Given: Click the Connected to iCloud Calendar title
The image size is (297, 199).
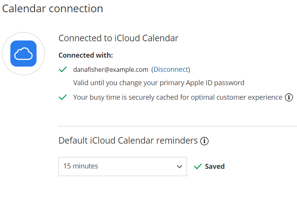Looking at the screenshot, I should click(118, 38).
